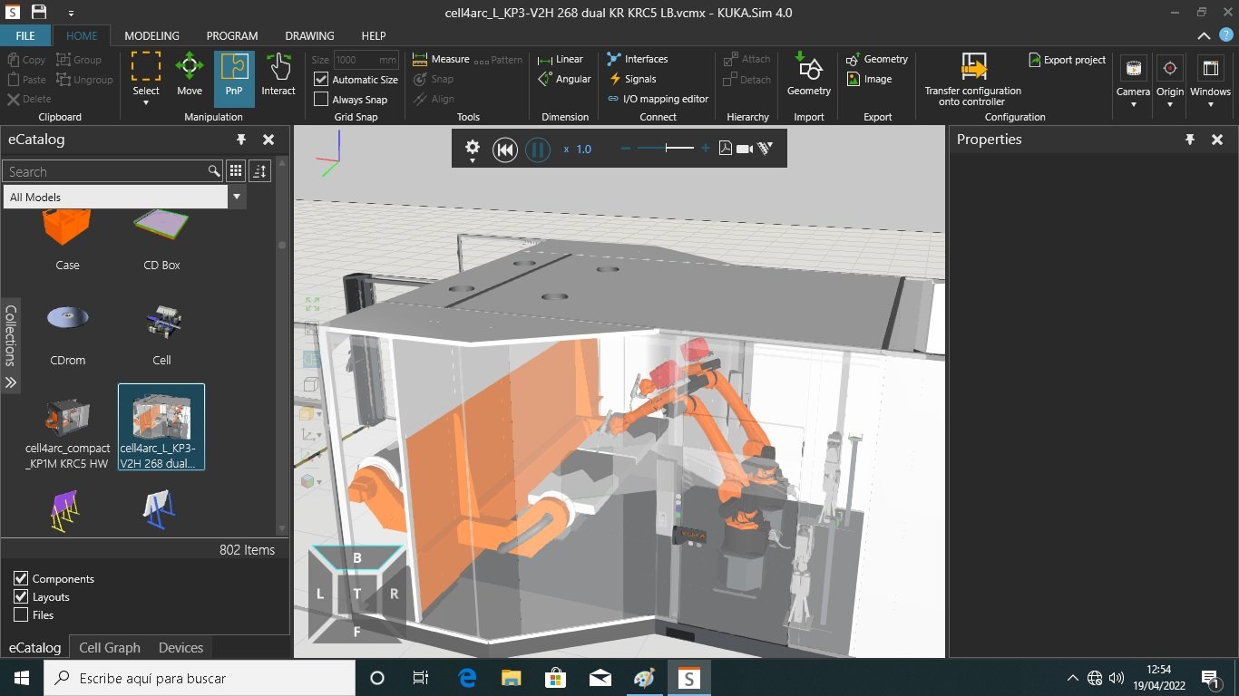
Task: Change eCatalog sort order
Action: (259, 171)
